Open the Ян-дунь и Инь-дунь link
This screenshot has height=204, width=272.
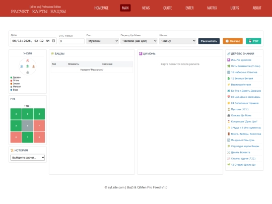[242, 140]
